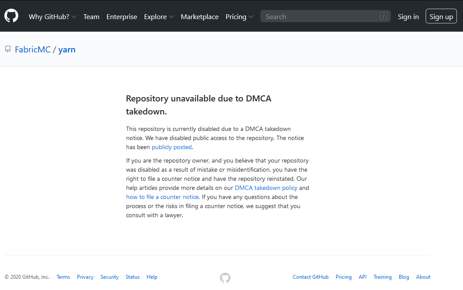Viewport: 463px width, 290px height.
Task: Expand the Why GitHub? dropdown
Action: (52, 17)
